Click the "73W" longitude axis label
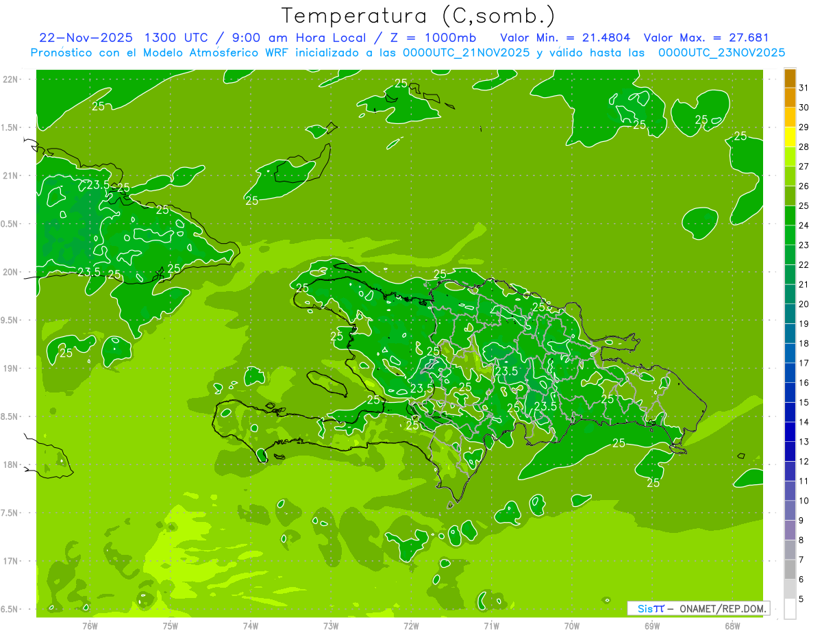Screen dimensions: 822x635 331,625
